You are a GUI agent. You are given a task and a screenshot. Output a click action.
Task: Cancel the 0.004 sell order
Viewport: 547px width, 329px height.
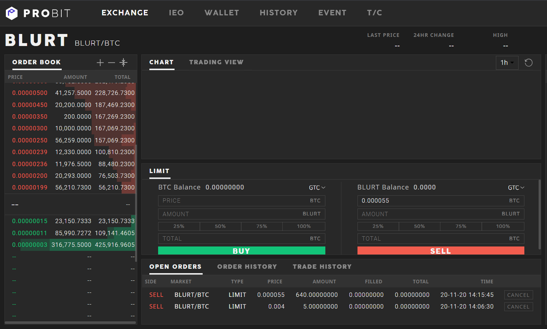(x=519, y=307)
